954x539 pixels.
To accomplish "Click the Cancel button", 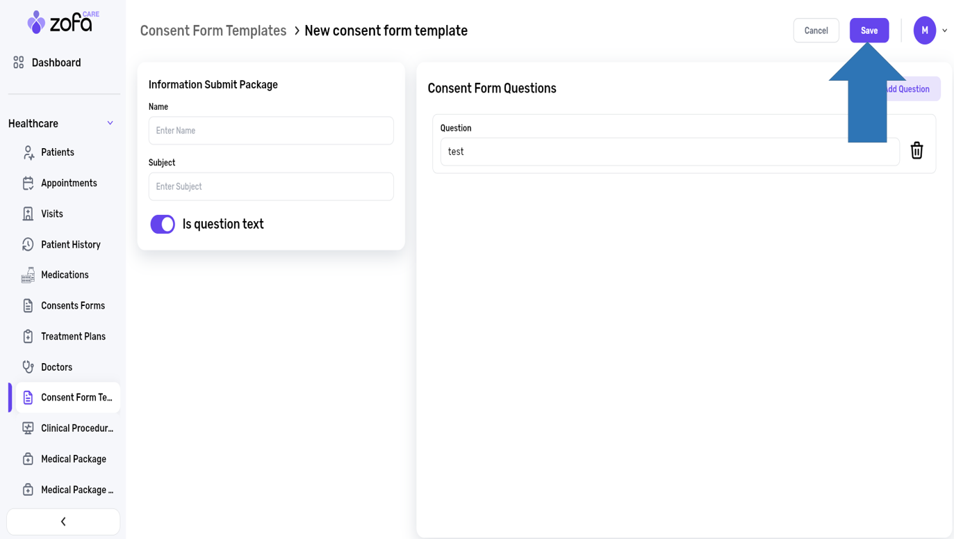I will pyautogui.click(x=816, y=31).
